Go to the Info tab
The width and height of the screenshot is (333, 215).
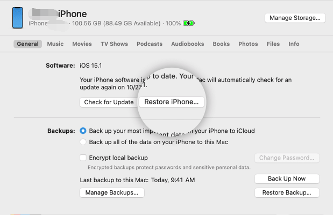tap(294, 44)
